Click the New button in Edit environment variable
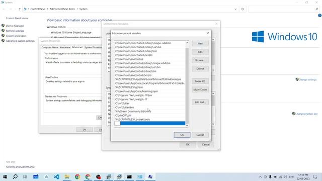322x181 pixels. pyautogui.click(x=200, y=44)
